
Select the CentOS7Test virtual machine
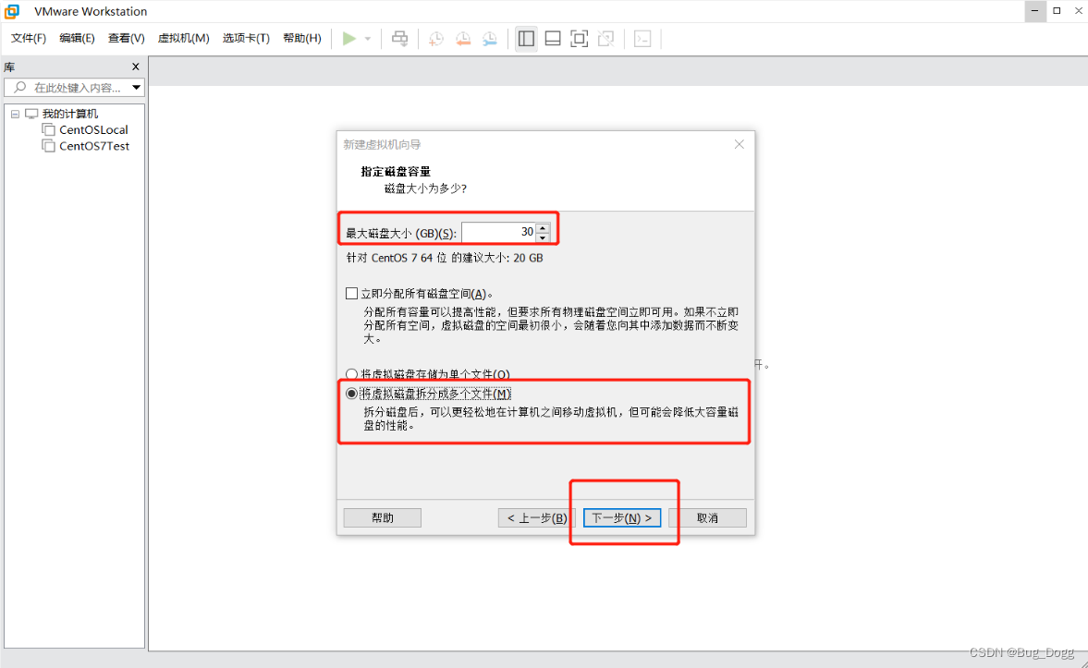pos(94,146)
